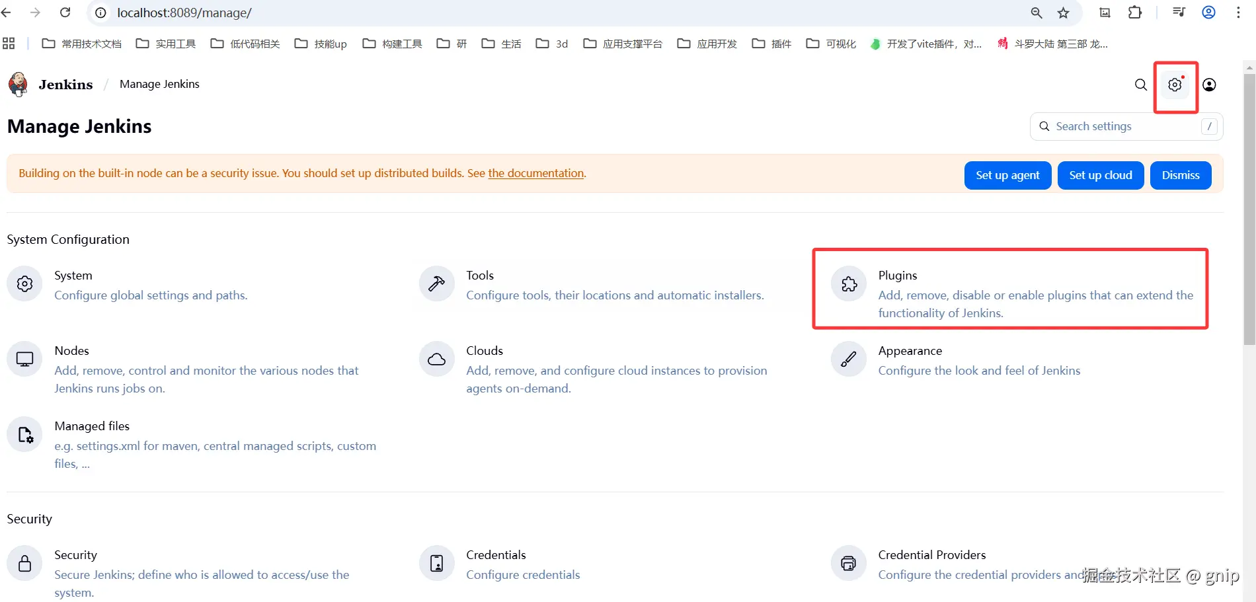Click the Appearance paintbrush icon
The height and width of the screenshot is (602, 1256).
click(849, 359)
